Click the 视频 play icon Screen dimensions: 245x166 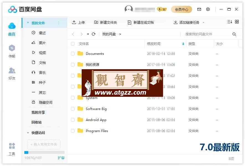pos(33,52)
